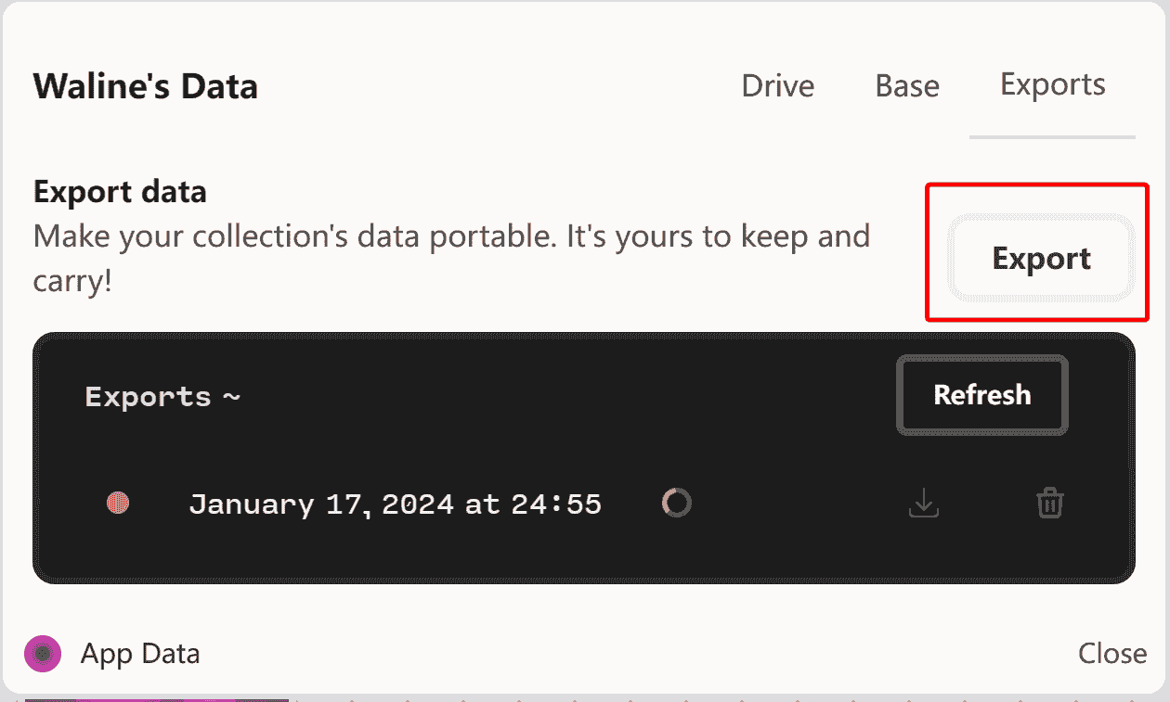Click the red status dot of the export
This screenshot has width=1170, height=702.
tap(118, 504)
